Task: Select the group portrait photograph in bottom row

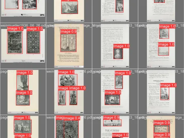Action: pyautogui.click(x=23, y=127)
